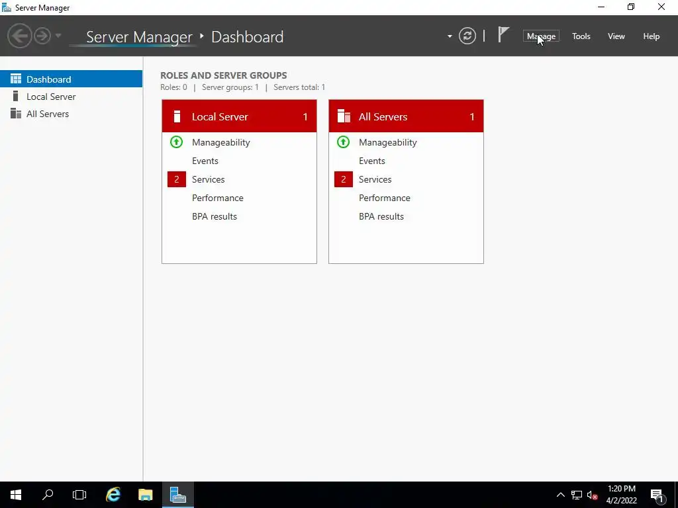Click the back navigation arrow

point(19,36)
